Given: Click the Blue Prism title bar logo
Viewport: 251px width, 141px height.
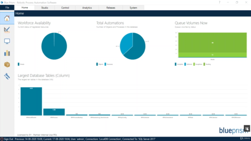Looking at the screenshot, I should click(2, 2).
